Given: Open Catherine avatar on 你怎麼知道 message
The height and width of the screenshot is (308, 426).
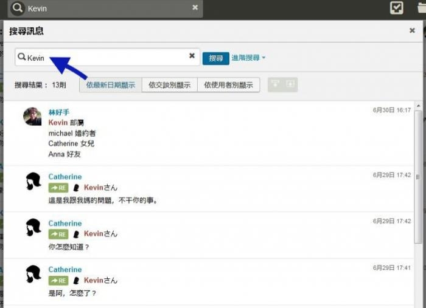Looking at the screenshot, I should point(33,228).
